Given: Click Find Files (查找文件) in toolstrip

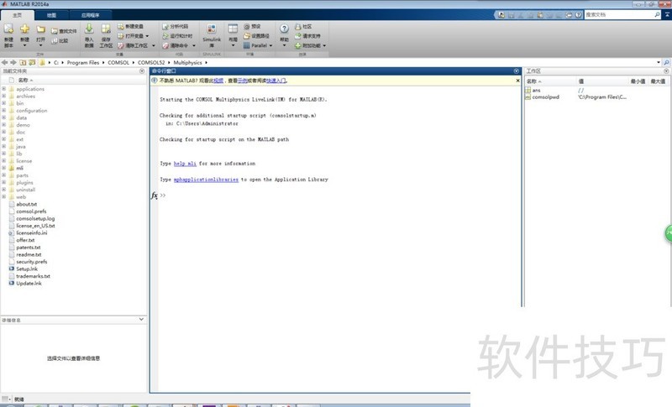Looking at the screenshot, I should (x=64, y=31).
